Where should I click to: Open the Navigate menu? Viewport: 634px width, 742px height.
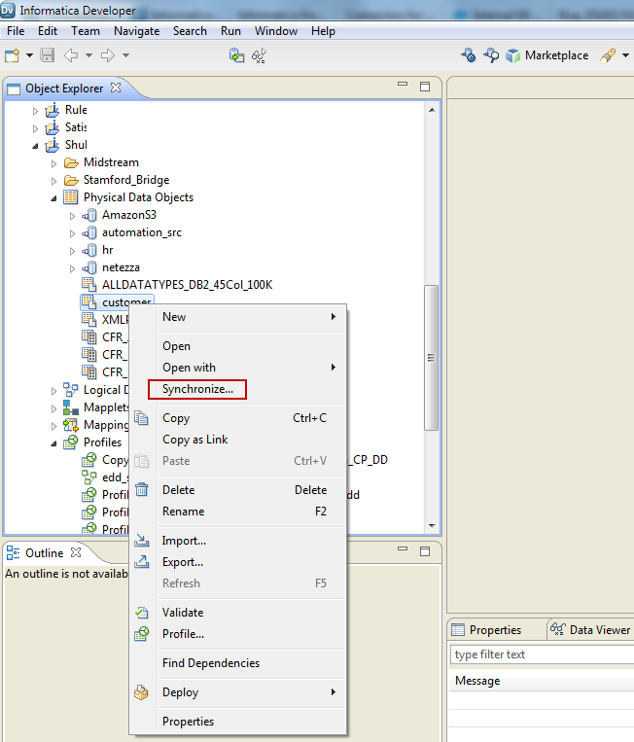[x=136, y=31]
